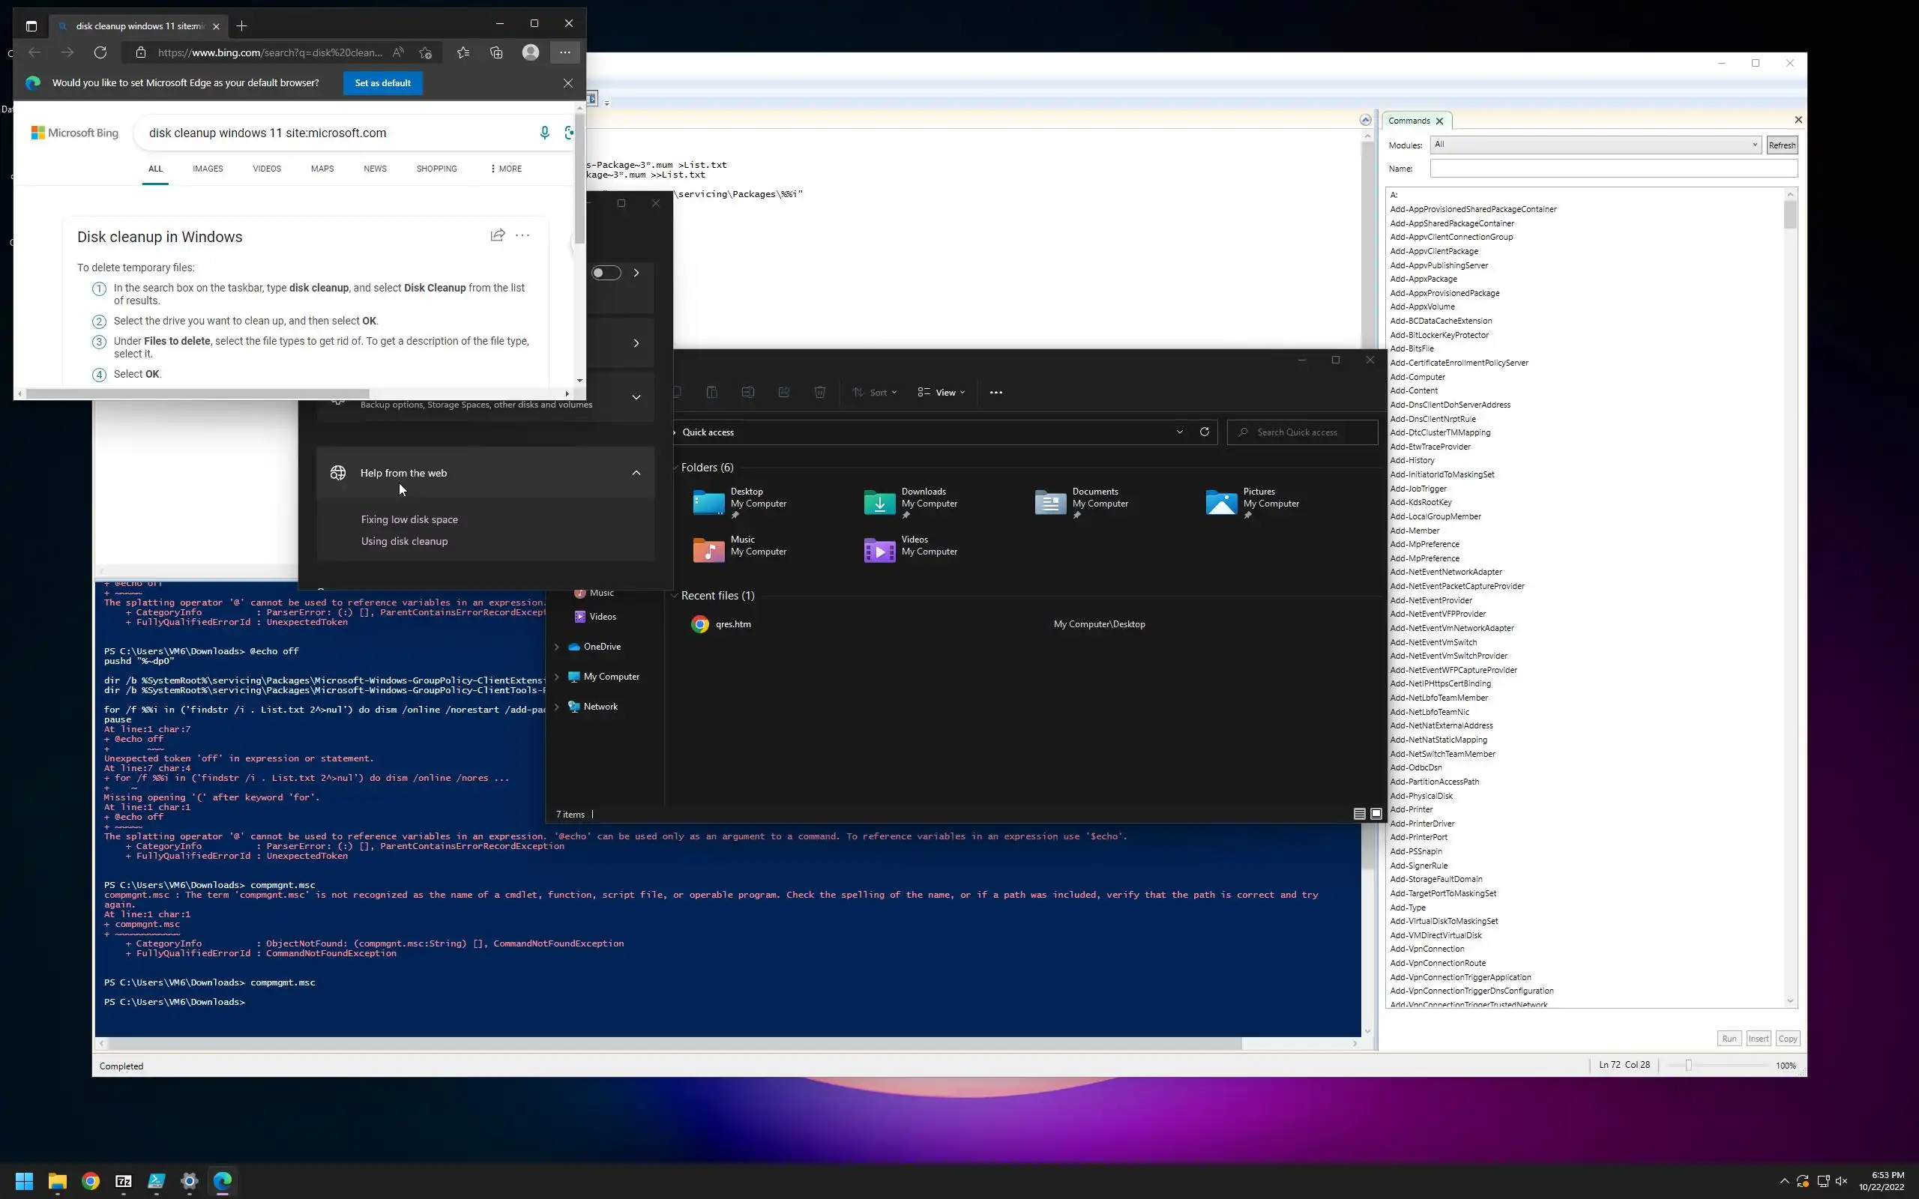
Task: Collapse the Help from the web section
Action: pos(636,473)
